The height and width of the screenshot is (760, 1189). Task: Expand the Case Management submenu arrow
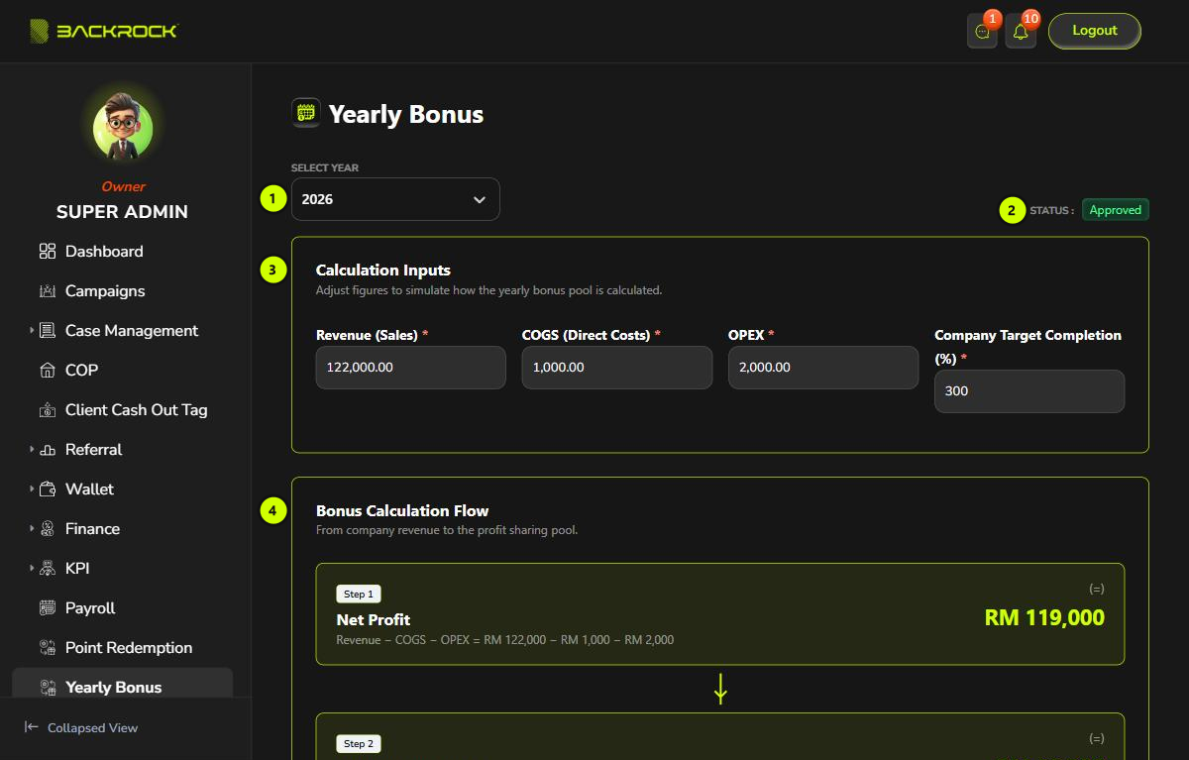tap(31, 331)
